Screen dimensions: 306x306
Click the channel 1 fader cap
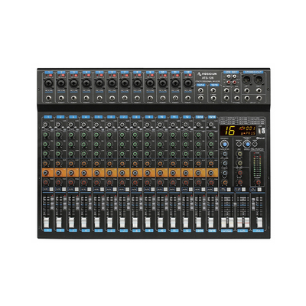pyautogui.click(x=46, y=223)
